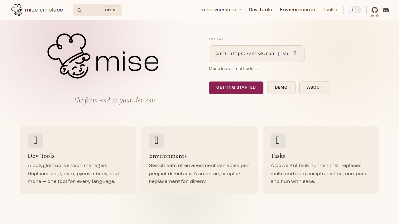Image resolution: width=399 pixels, height=224 pixels.
Task: Click the Environments card icon
Action: pos(156,141)
